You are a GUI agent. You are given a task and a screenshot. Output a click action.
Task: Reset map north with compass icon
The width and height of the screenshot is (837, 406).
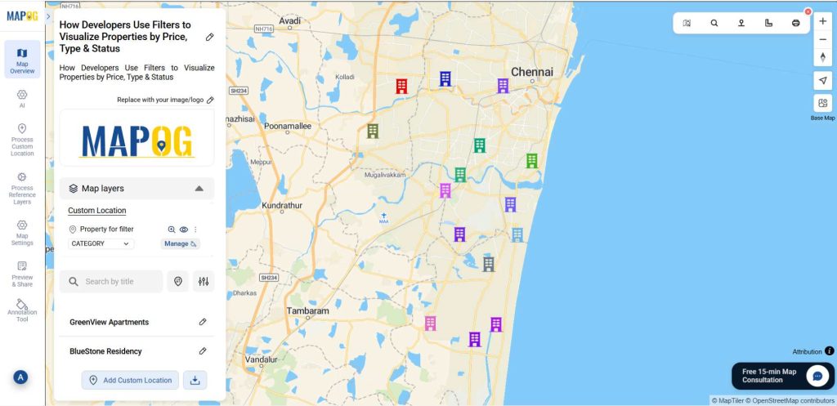click(x=822, y=57)
